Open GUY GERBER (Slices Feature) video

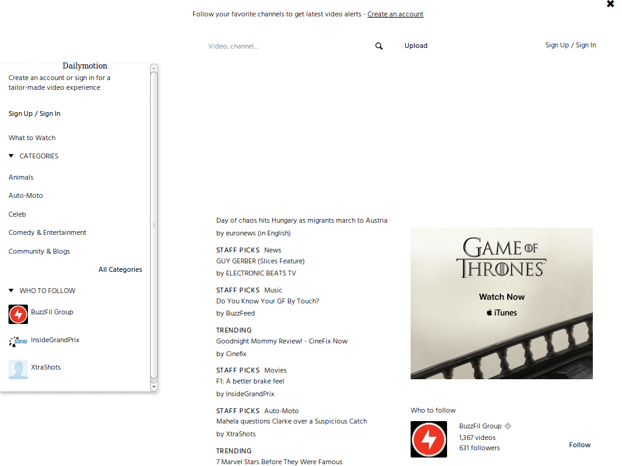260,261
